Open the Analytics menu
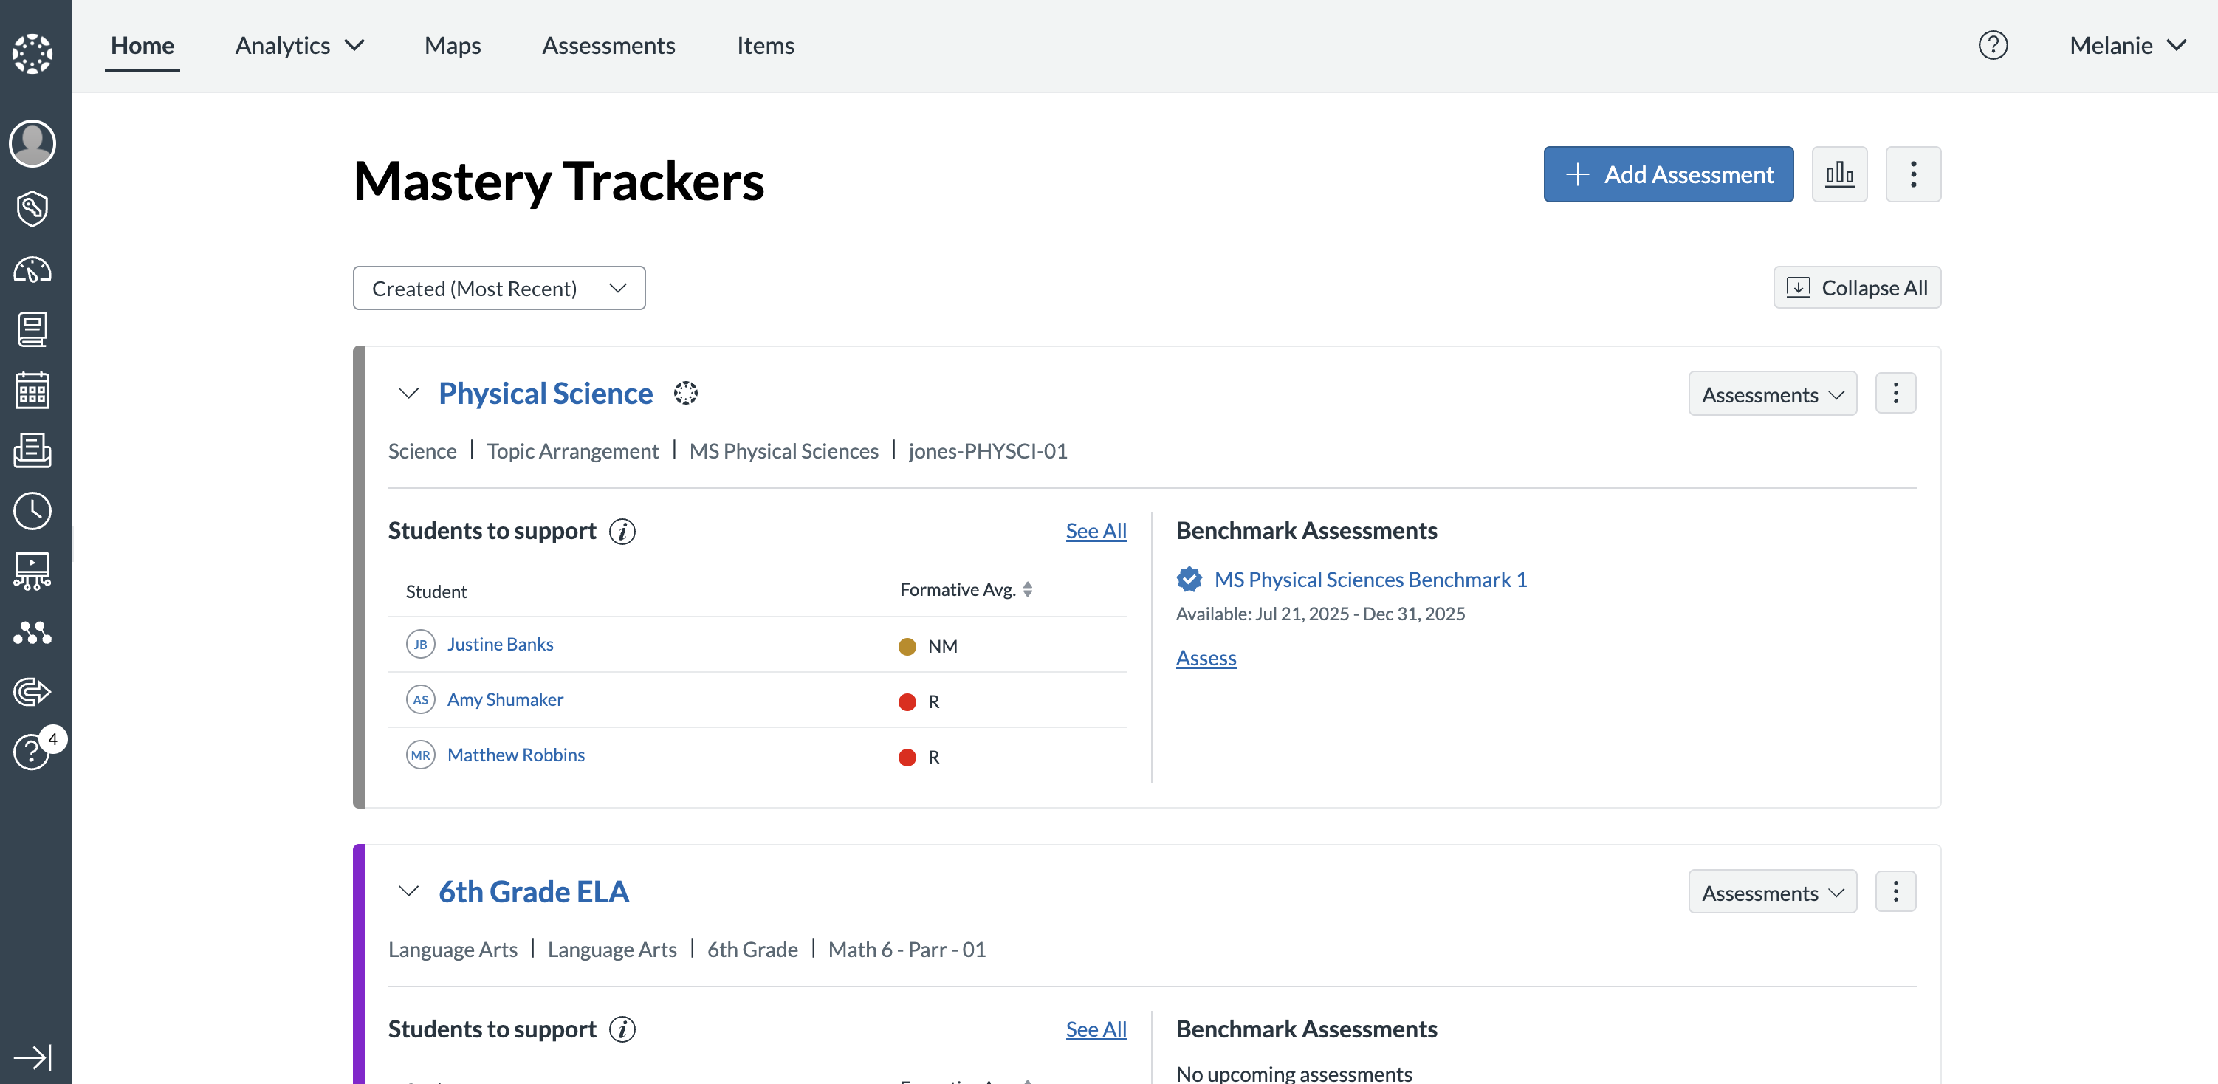This screenshot has height=1084, width=2218. tap(299, 45)
